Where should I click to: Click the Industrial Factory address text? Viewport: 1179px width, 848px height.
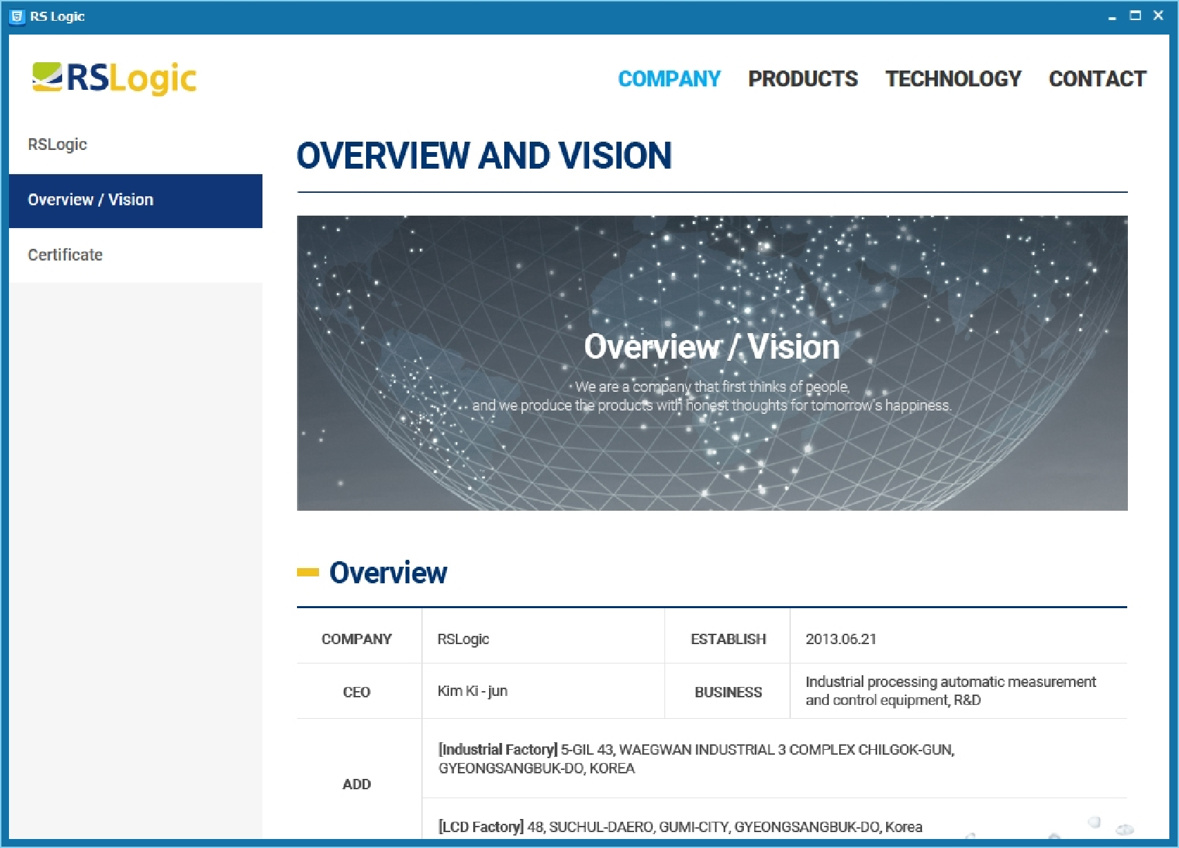696,758
